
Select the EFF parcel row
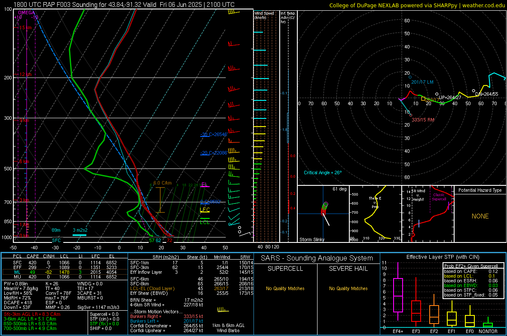click(x=65, y=267)
